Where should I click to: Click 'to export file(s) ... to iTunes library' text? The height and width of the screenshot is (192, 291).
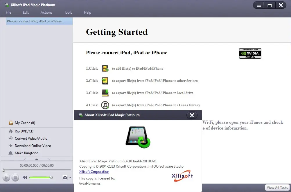(x=156, y=105)
